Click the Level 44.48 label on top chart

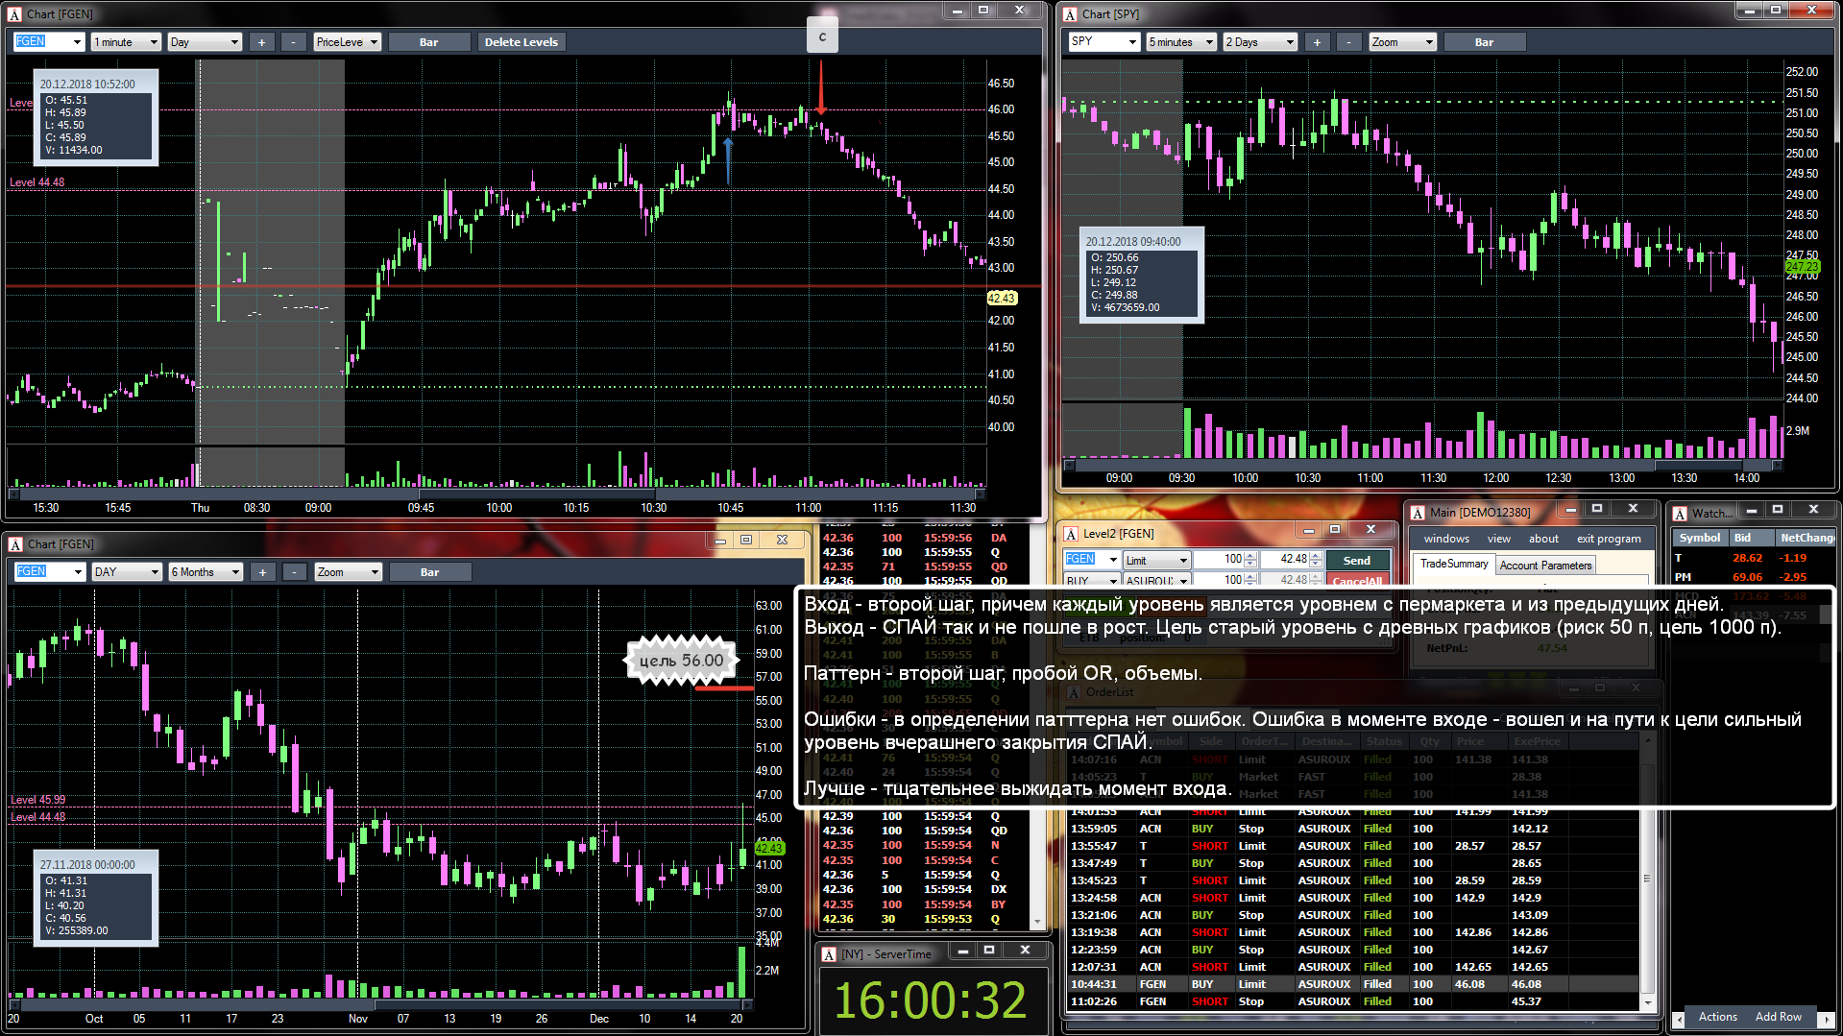37,182
